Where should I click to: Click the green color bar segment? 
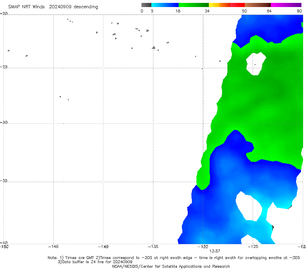194,5
